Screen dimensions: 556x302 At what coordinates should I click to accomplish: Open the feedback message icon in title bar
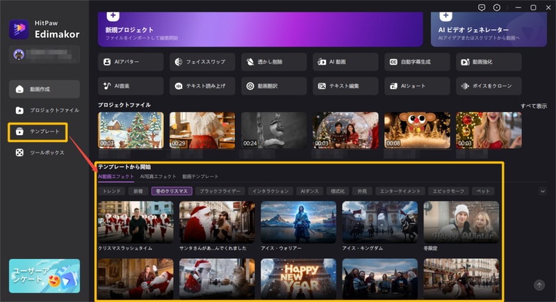pos(482,8)
